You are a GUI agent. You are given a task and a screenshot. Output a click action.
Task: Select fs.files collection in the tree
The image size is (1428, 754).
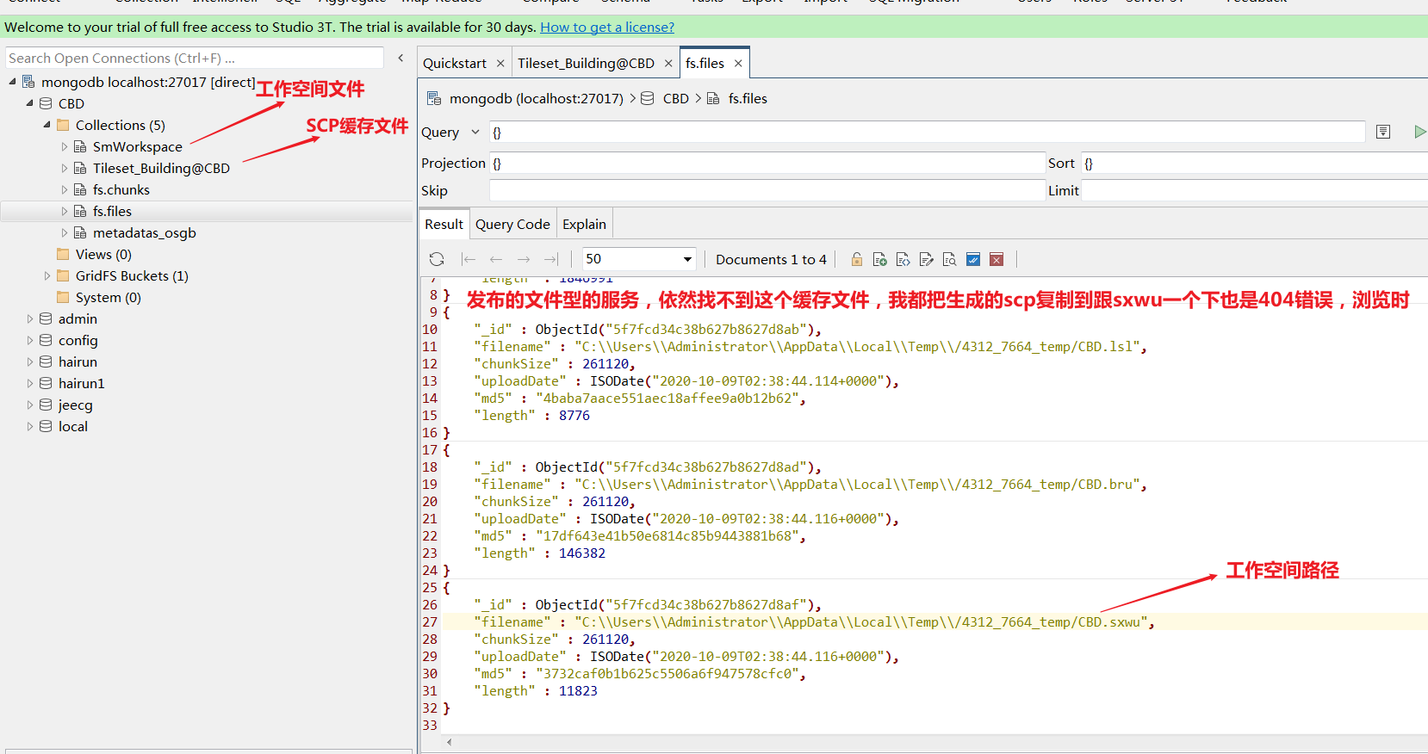(x=112, y=211)
